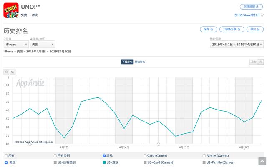
Task: Click the event marker below April 14
Action: pyautogui.click(x=159, y=144)
